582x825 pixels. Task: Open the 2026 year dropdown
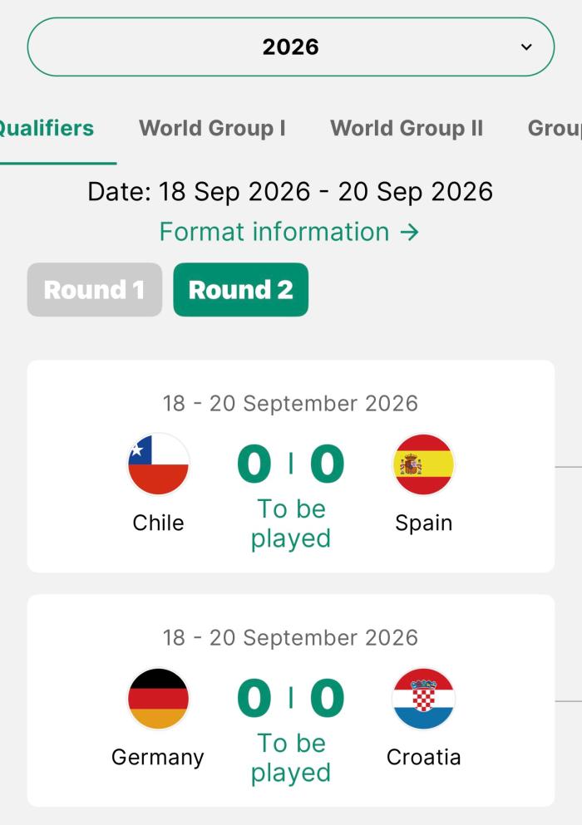coord(290,47)
